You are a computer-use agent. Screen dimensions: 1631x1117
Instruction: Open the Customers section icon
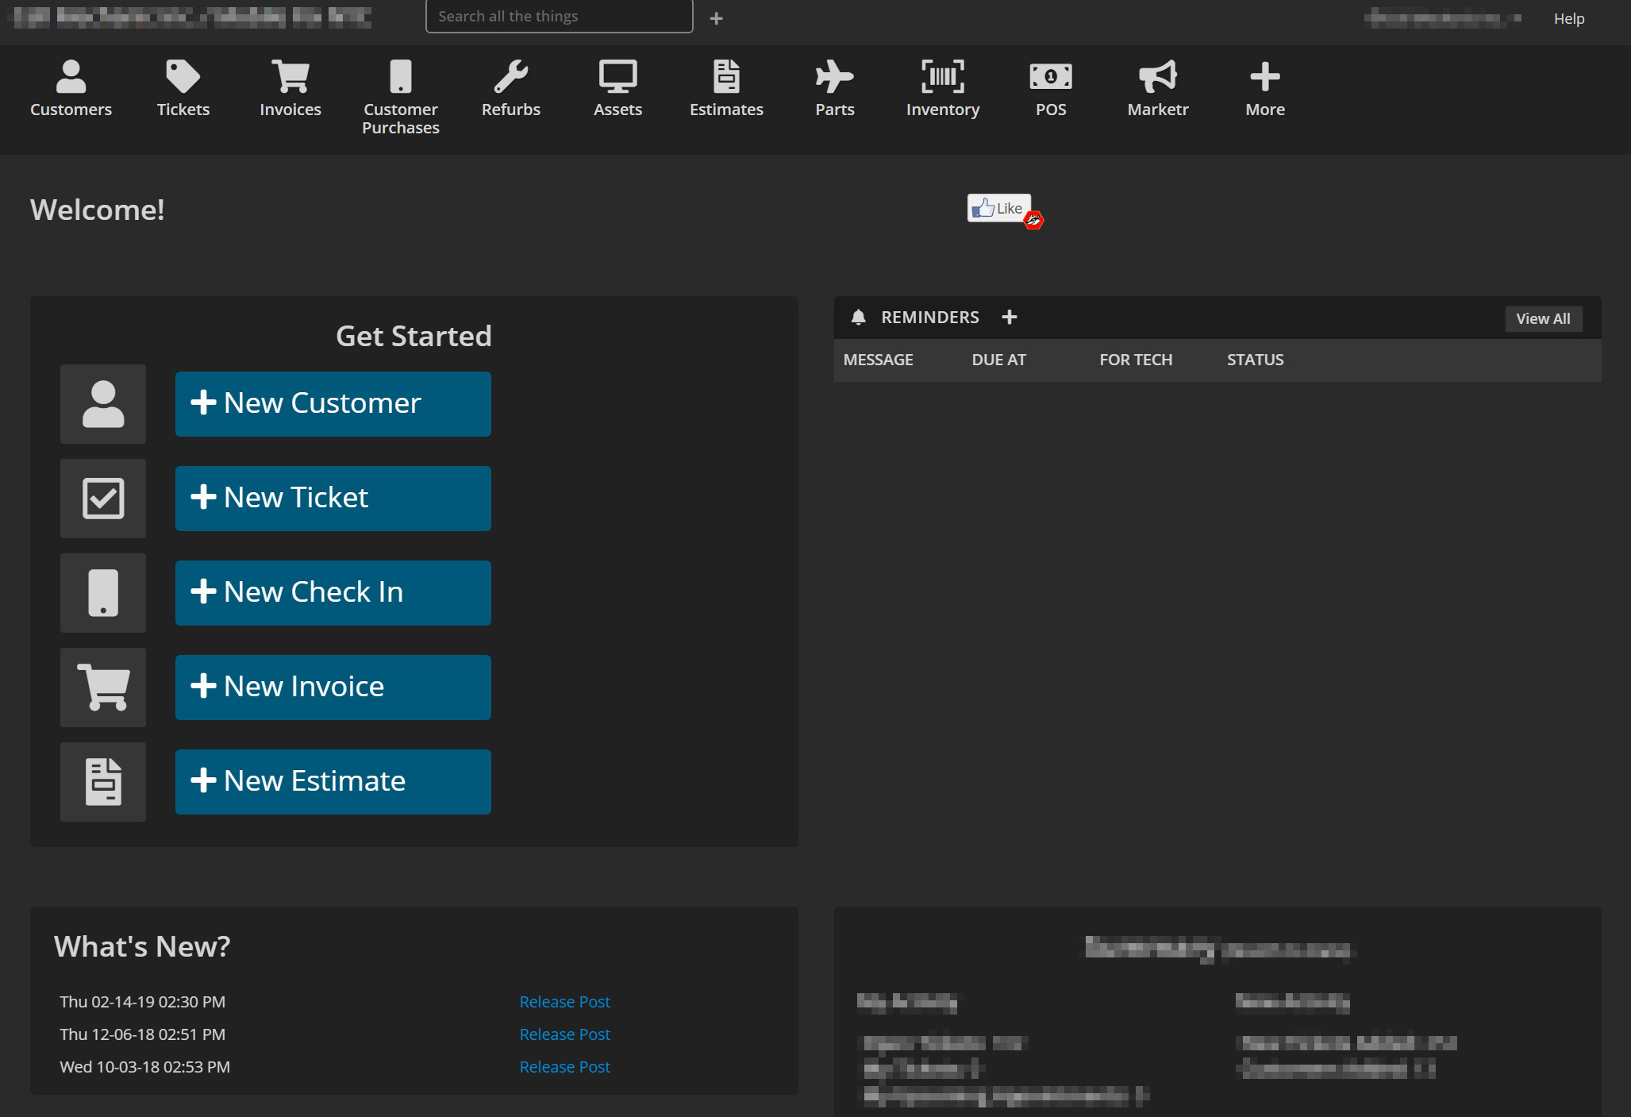71,77
